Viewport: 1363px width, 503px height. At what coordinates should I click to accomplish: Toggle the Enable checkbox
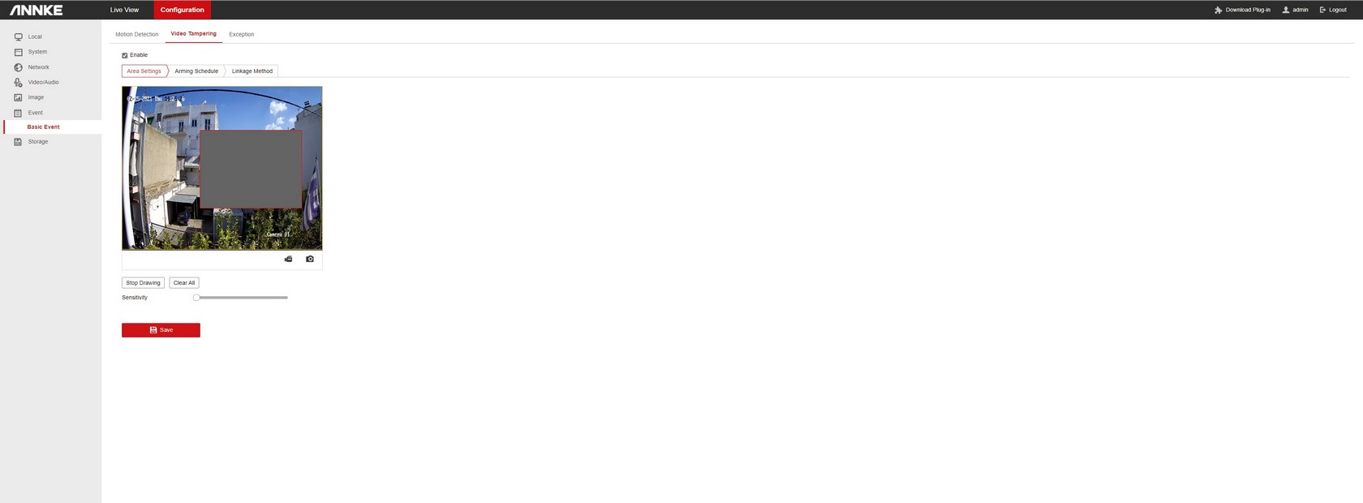point(125,55)
